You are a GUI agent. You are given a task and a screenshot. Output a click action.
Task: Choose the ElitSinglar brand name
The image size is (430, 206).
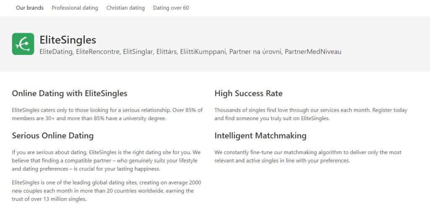pos(138,51)
